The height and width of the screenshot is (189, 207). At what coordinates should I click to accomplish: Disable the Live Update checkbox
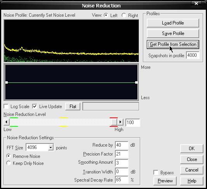[35, 107]
